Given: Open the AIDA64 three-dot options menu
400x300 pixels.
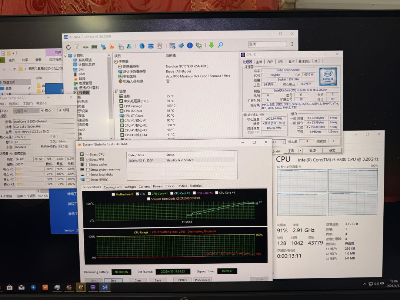Looking at the screenshot, I should click(292, 44).
